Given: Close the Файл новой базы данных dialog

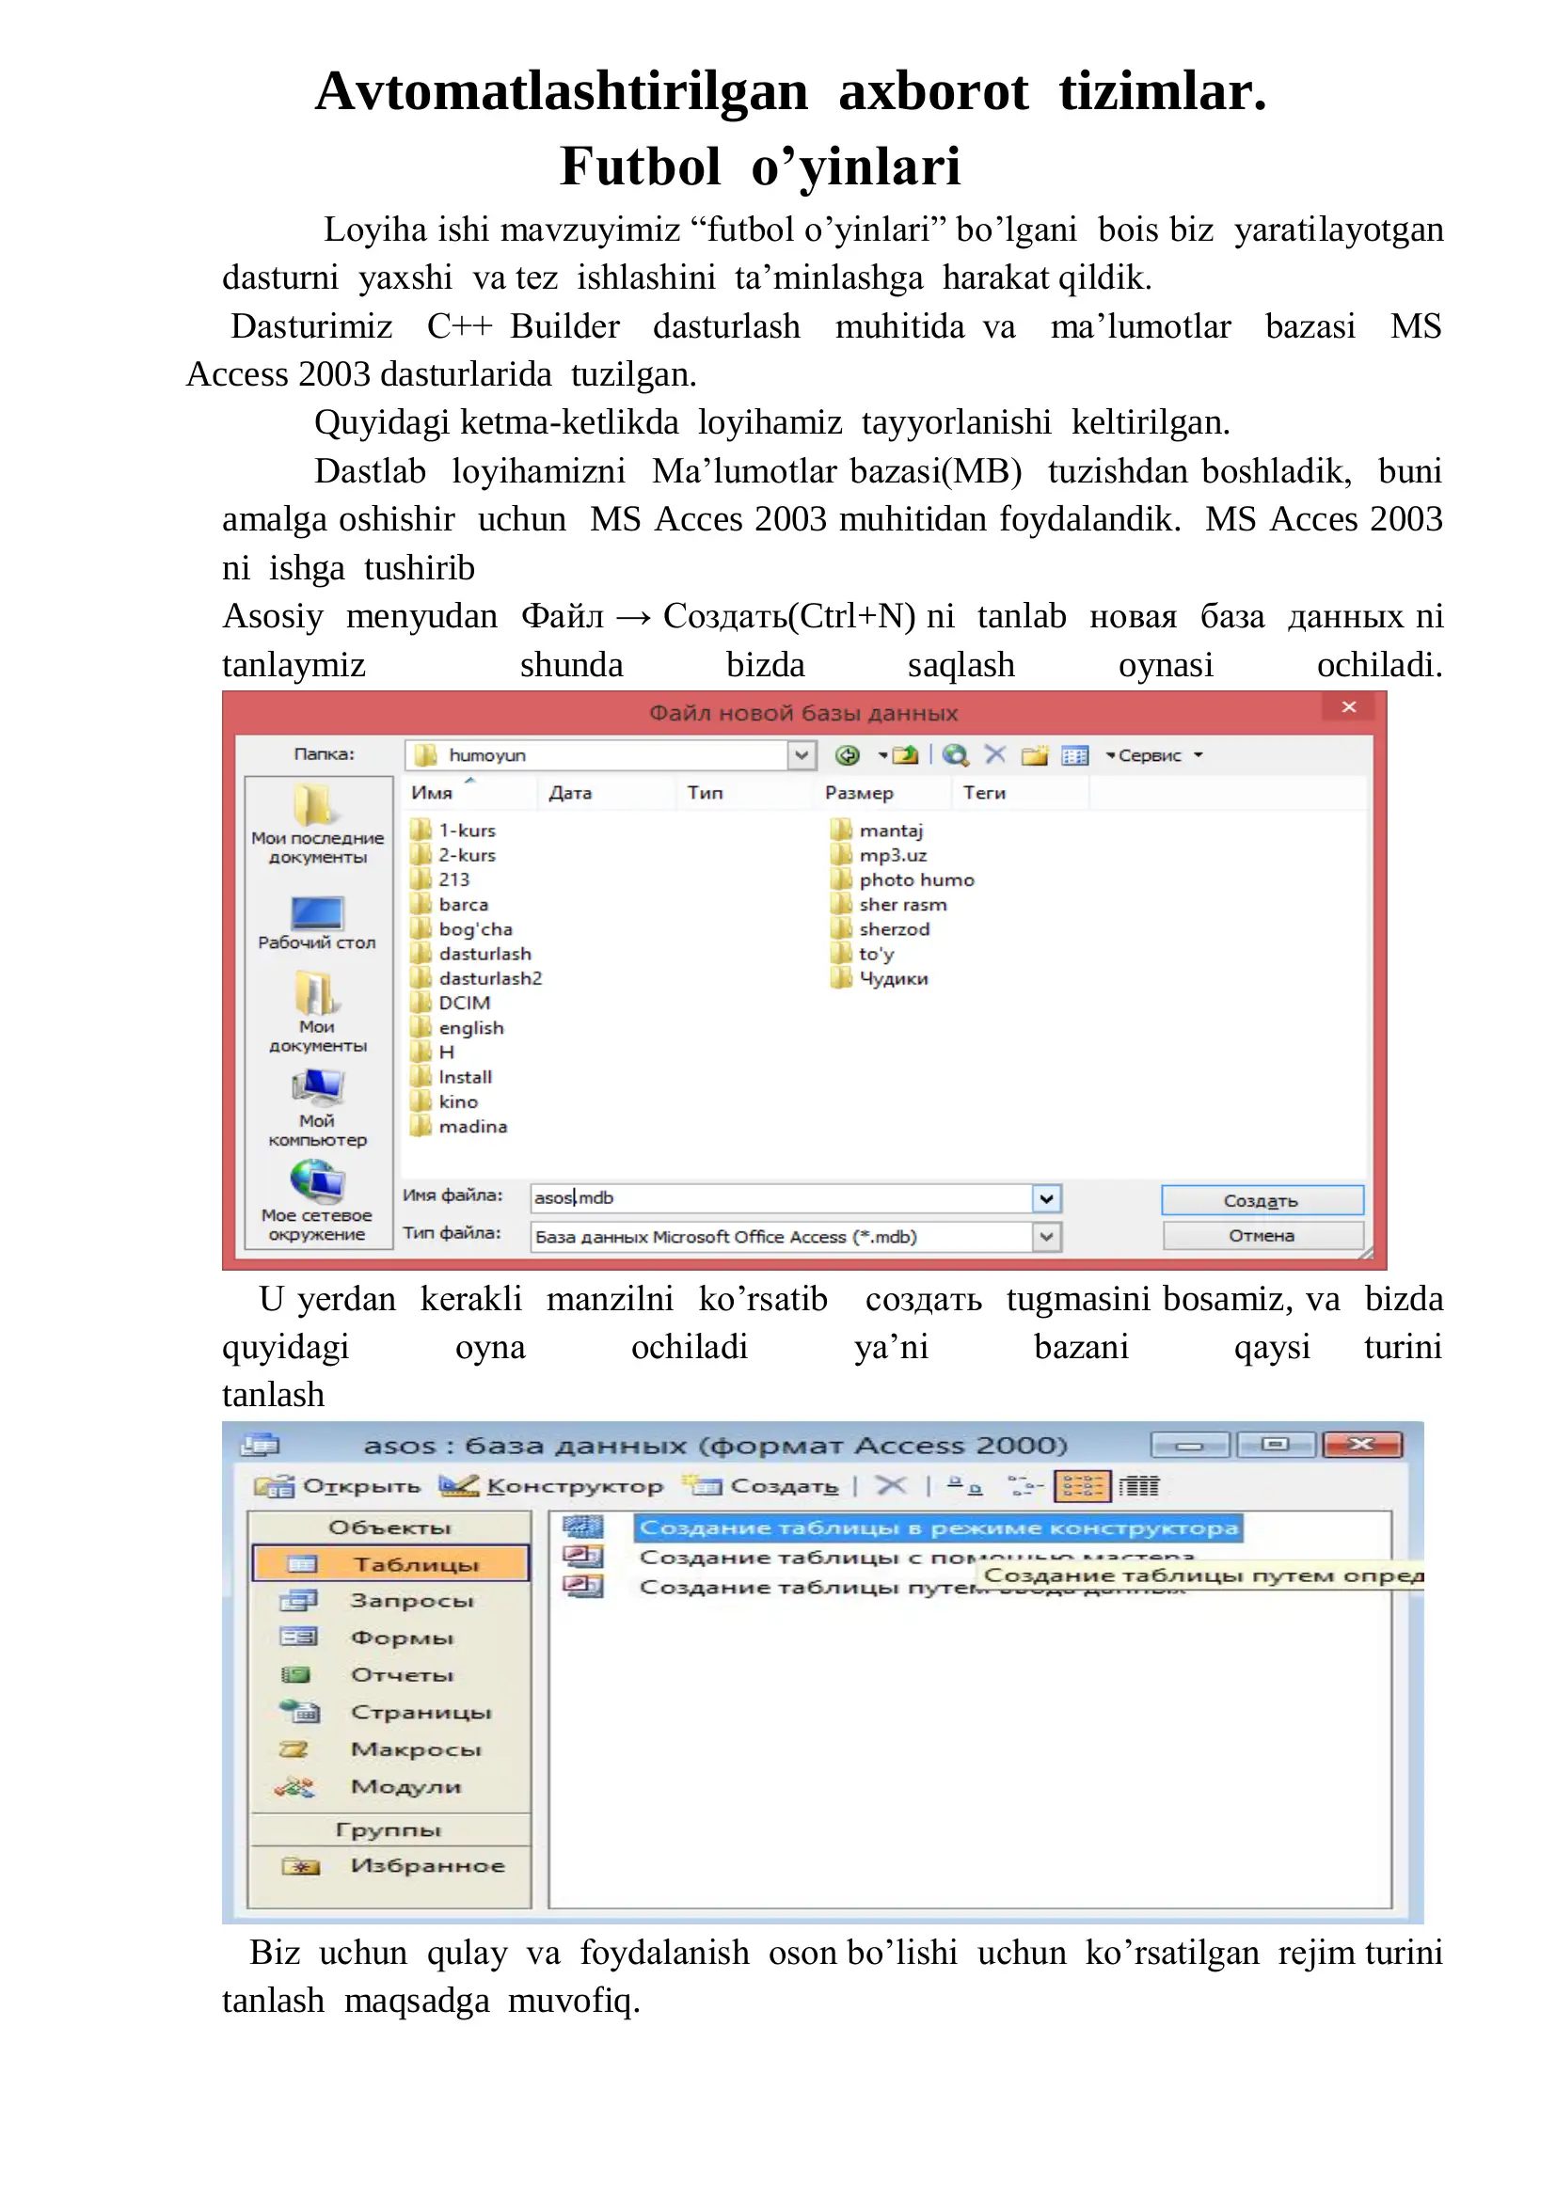Looking at the screenshot, I should pos(1349,707).
